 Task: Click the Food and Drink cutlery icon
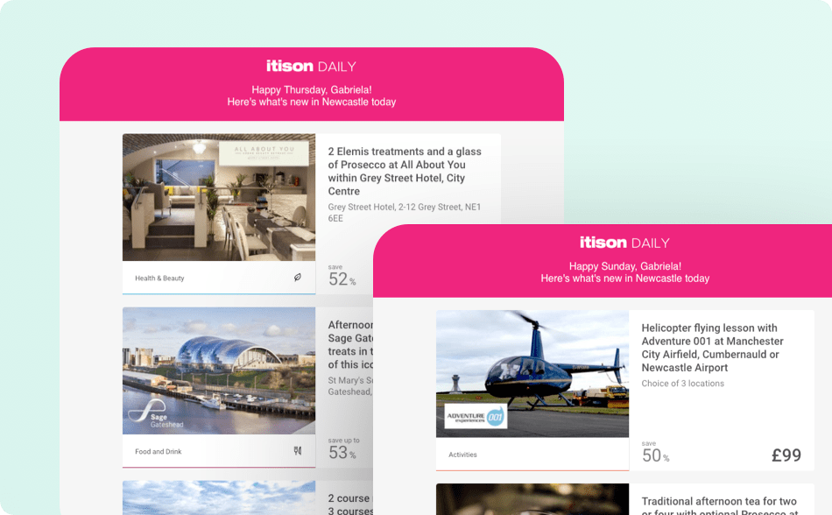298,451
